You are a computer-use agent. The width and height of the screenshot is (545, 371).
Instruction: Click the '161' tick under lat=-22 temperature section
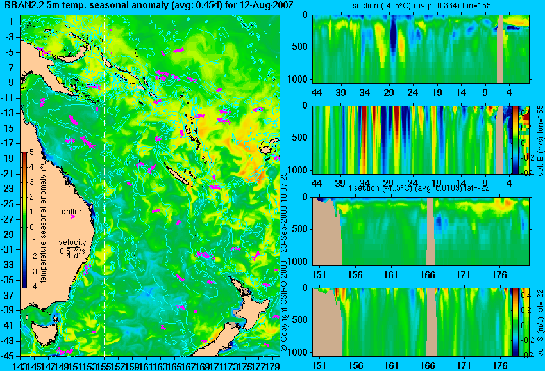(x=390, y=275)
